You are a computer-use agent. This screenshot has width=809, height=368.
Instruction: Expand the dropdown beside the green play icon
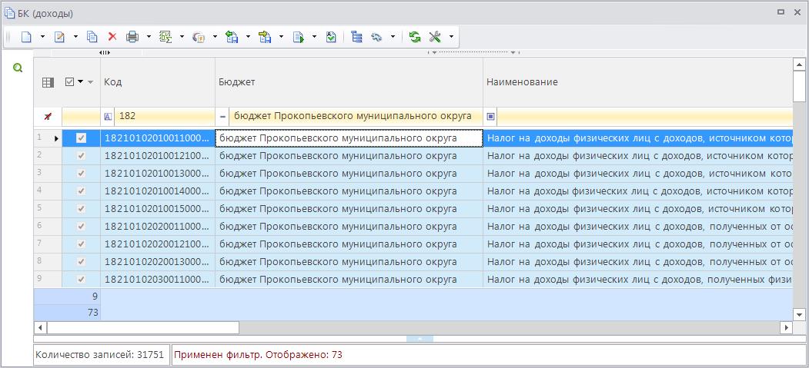314,37
